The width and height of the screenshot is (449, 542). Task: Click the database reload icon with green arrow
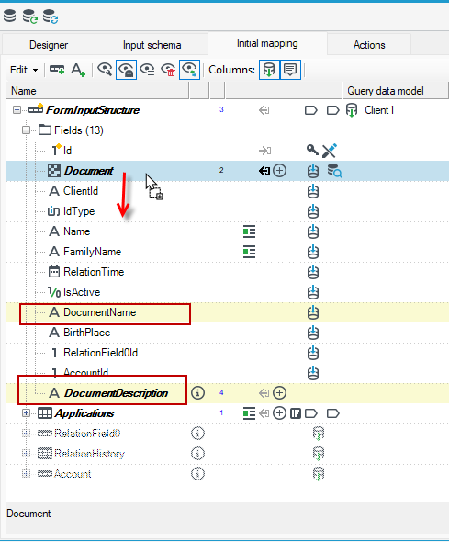30,17
